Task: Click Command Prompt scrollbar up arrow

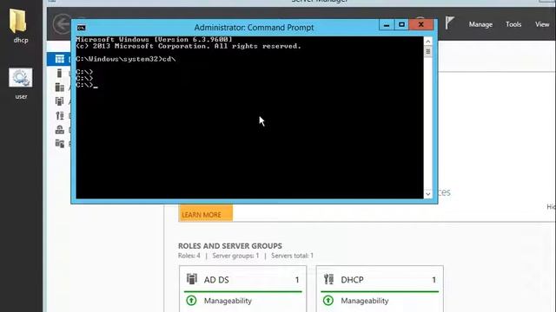Action: [428, 42]
